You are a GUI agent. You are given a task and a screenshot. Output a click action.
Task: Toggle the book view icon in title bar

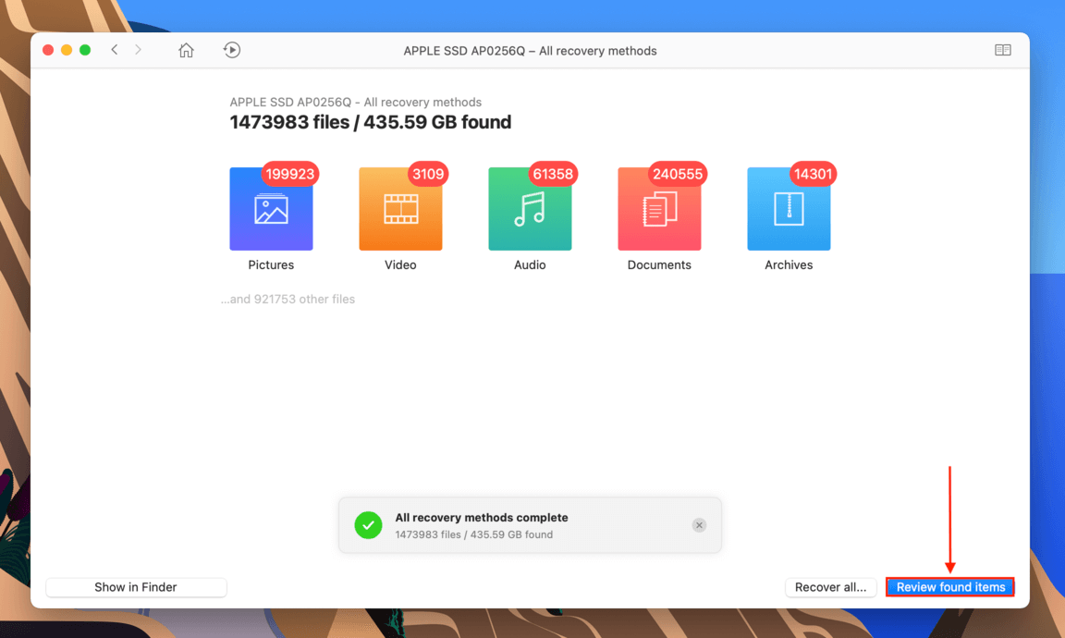1002,50
